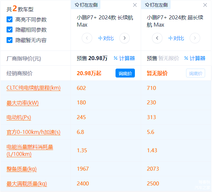Open the 最大满载质量(kg) parameter link

click(27, 183)
